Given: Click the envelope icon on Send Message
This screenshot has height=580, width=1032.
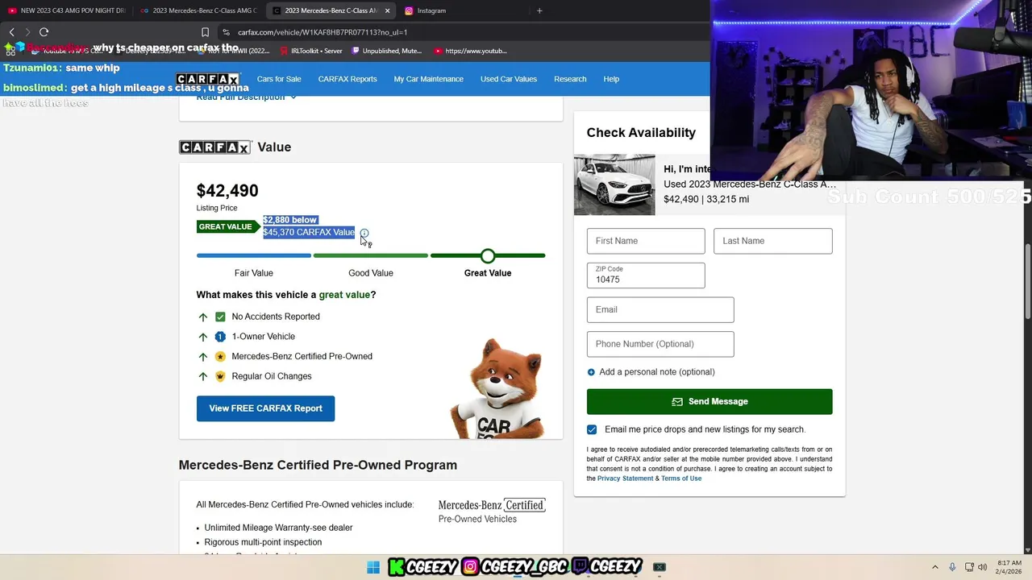Looking at the screenshot, I should coord(677,401).
